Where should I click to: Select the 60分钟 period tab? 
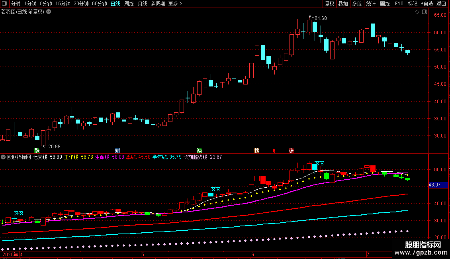(x=99, y=4)
